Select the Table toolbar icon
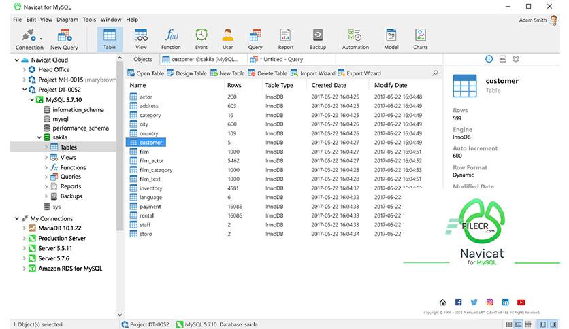This screenshot has height=329, width=569. point(109,39)
